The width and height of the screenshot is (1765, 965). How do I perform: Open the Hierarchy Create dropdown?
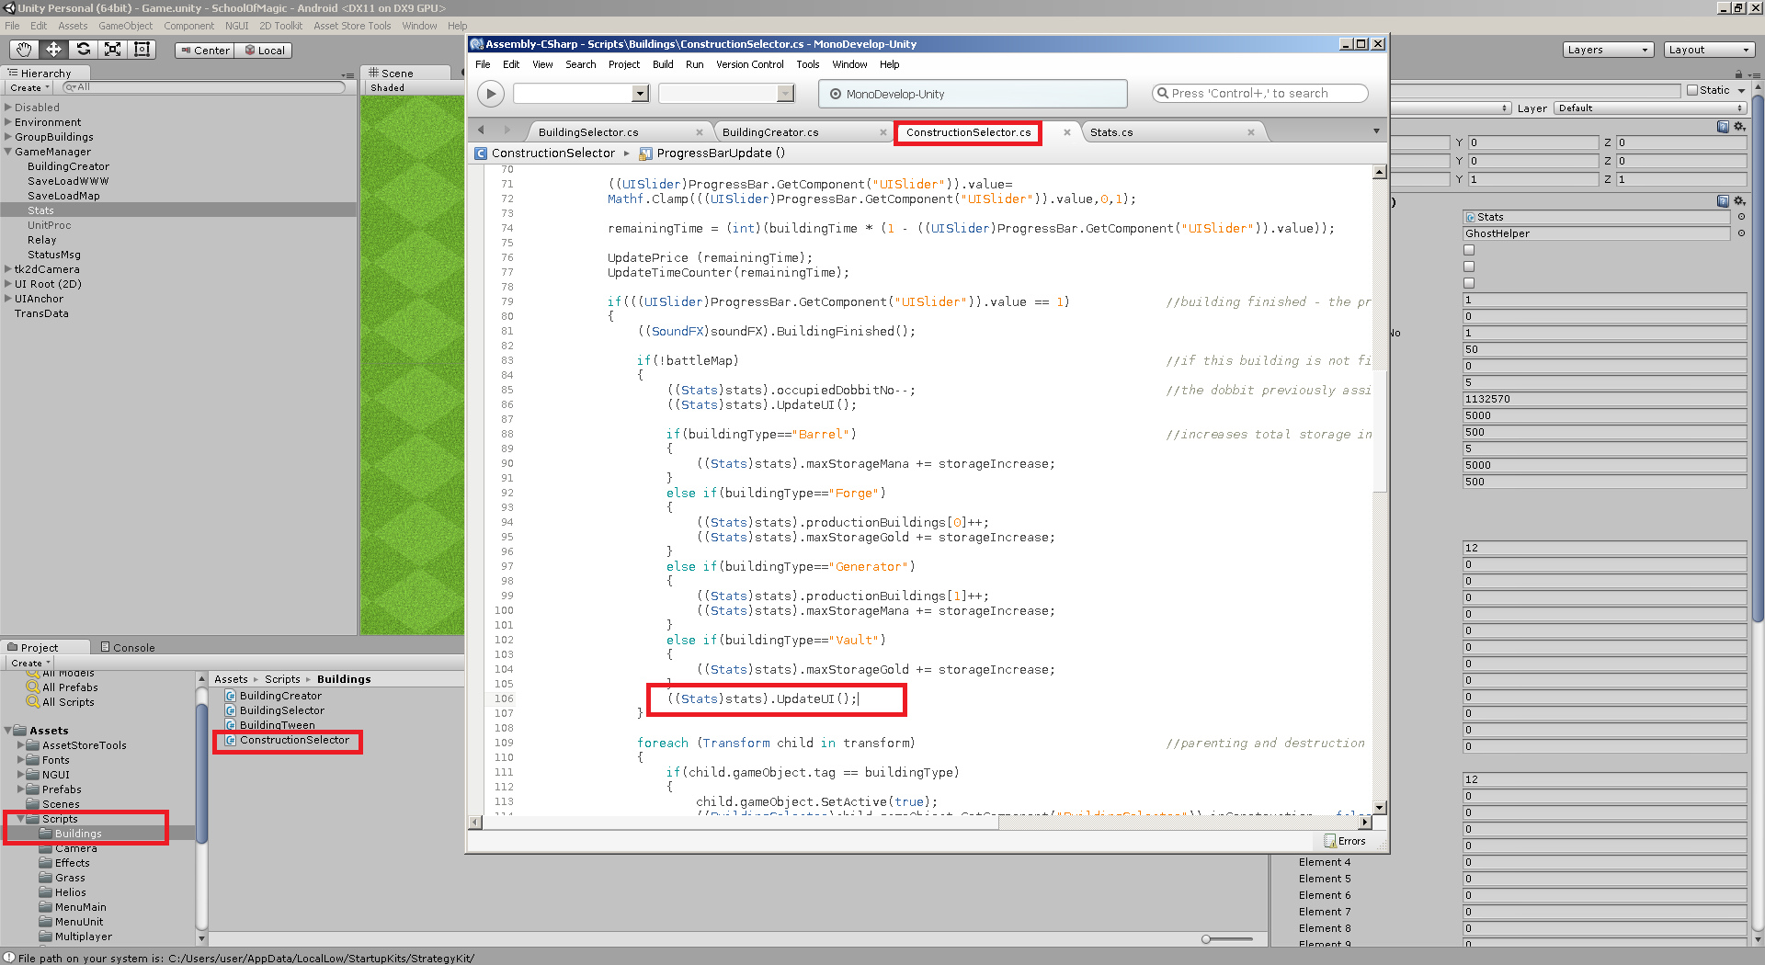point(29,88)
